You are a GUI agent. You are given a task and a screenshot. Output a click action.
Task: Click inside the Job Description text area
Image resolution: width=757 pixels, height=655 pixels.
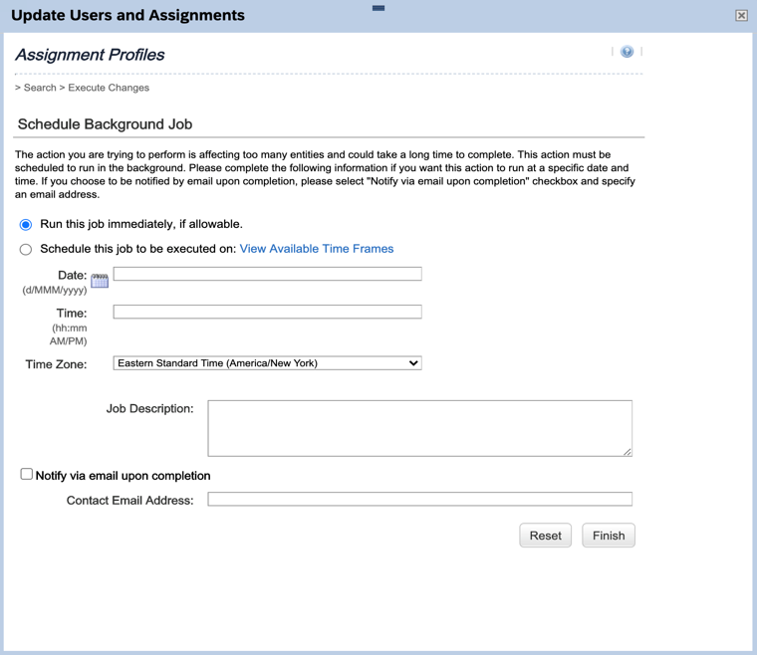[419, 428]
